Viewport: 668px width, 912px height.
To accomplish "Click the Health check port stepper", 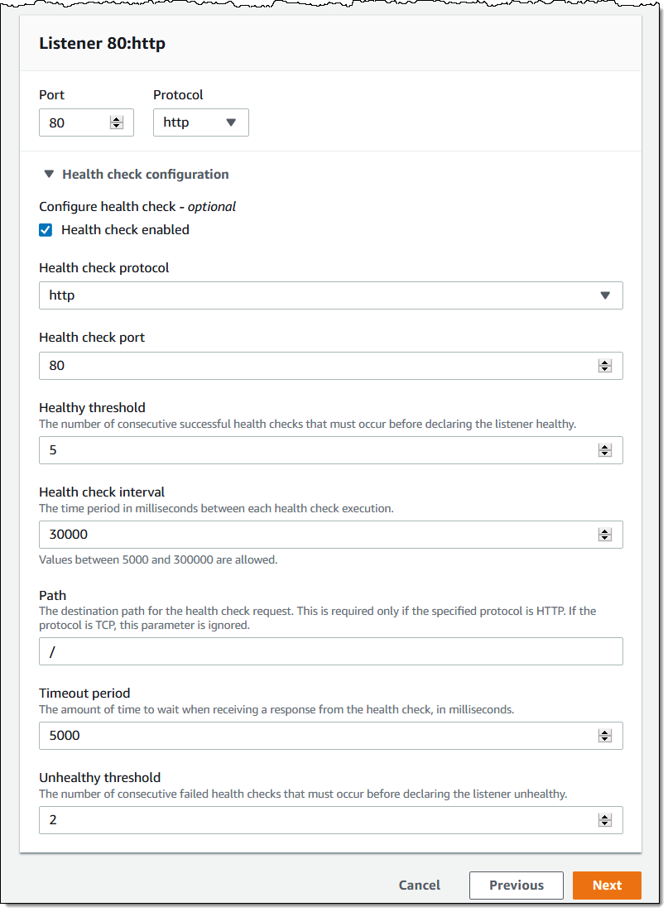I will click(604, 366).
